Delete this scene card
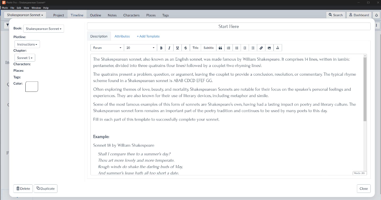Screen dimensions: 381x200 (23, 188)
